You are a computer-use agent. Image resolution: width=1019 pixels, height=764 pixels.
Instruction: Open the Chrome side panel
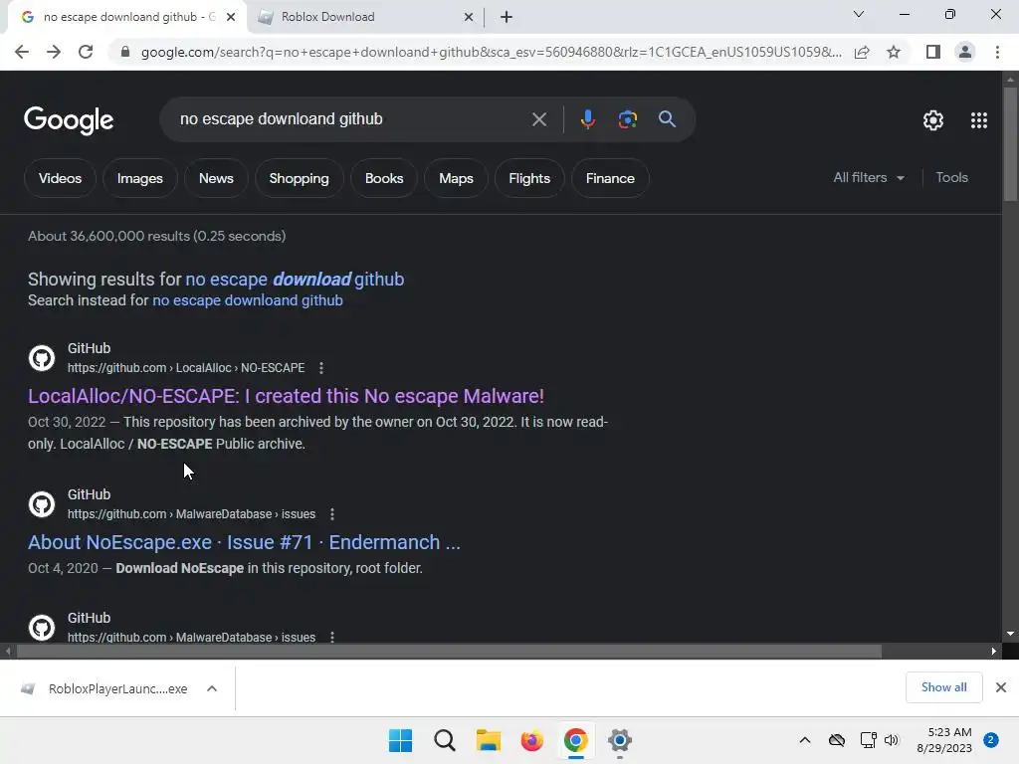(933, 52)
